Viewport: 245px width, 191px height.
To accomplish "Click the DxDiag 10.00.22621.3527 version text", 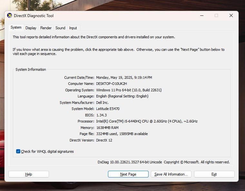I will (130, 162).
